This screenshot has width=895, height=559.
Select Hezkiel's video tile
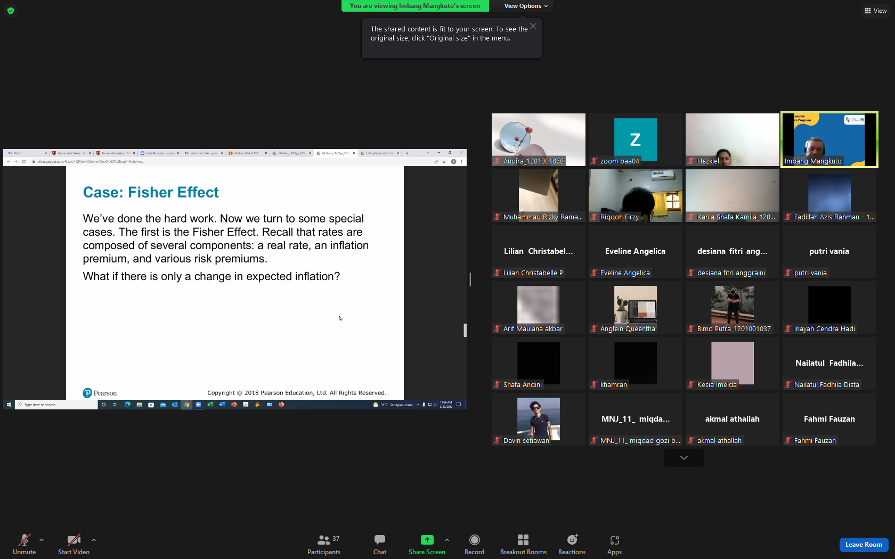(732, 139)
